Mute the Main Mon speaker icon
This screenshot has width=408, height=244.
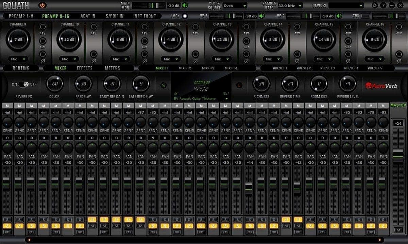(185, 5)
